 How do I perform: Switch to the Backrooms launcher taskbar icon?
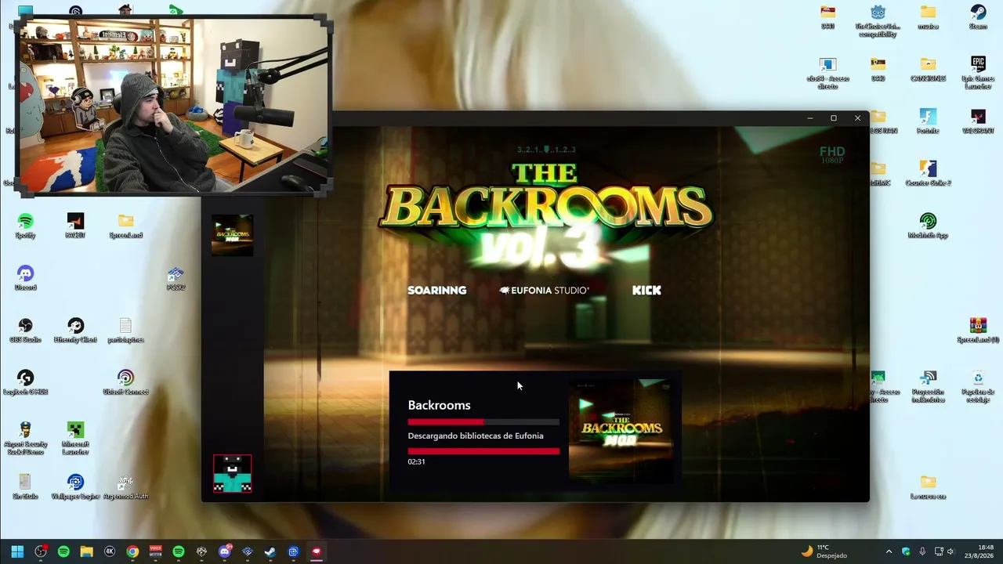317,551
